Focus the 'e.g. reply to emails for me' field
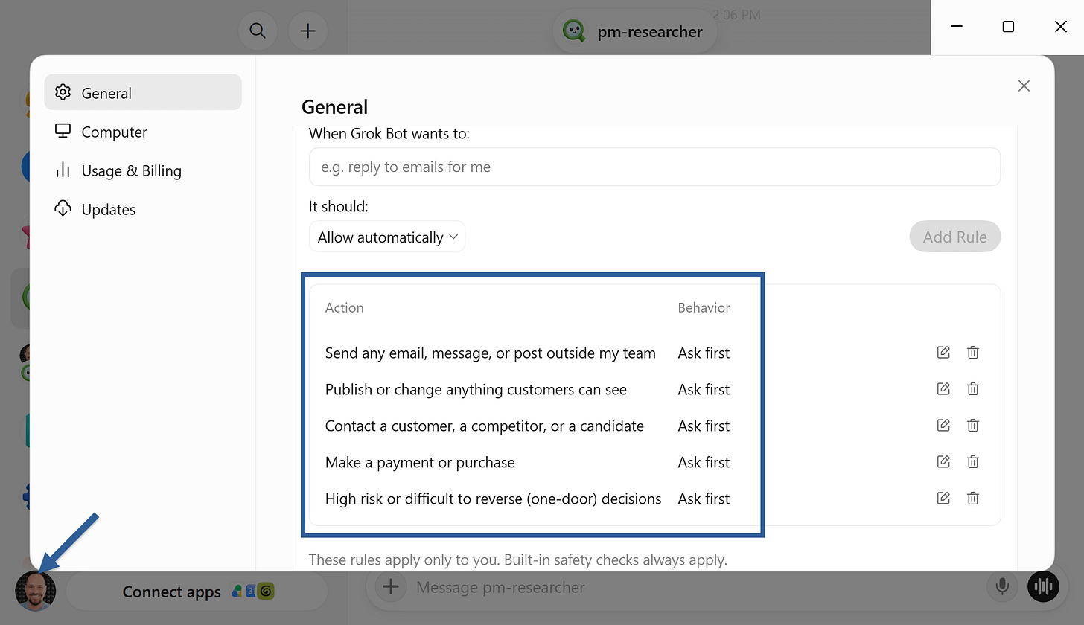Image resolution: width=1084 pixels, height=625 pixels. 654,167
